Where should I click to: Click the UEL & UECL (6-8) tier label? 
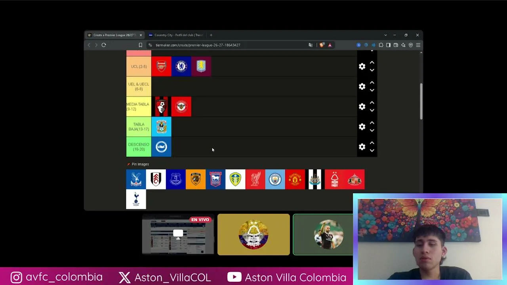139,87
